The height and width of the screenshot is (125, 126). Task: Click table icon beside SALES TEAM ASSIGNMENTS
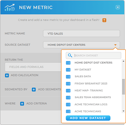click(68, 97)
